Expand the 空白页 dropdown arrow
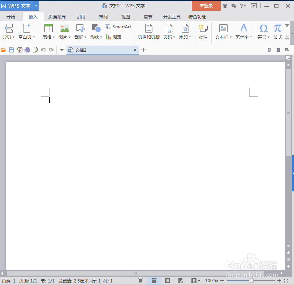The width and height of the screenshot is (294, 285). [34, 37]
